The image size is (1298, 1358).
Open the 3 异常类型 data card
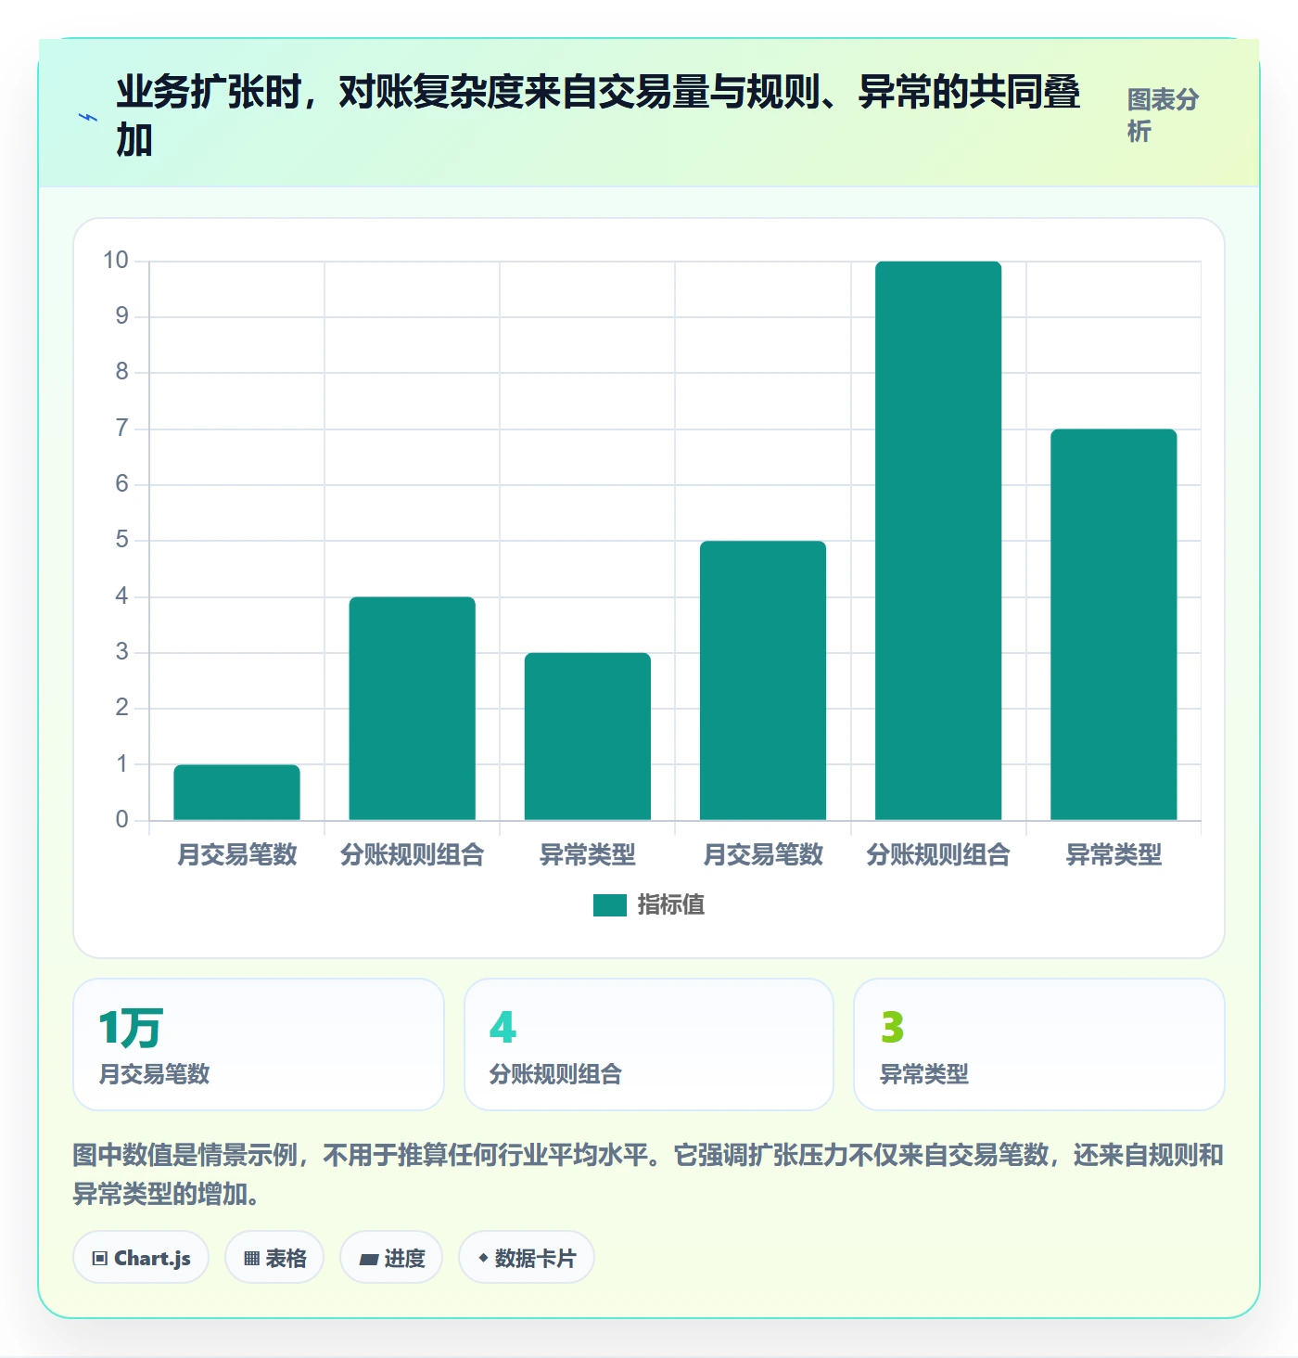click(1039, 1044)
